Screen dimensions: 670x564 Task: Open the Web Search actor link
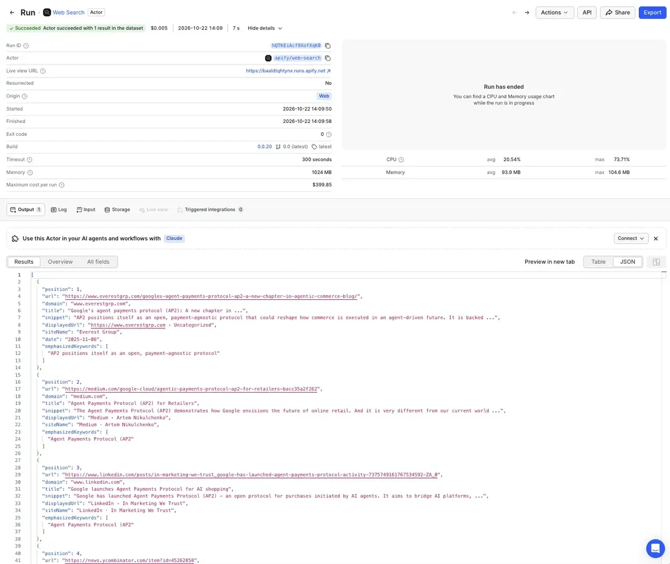(x=69, y=12)
